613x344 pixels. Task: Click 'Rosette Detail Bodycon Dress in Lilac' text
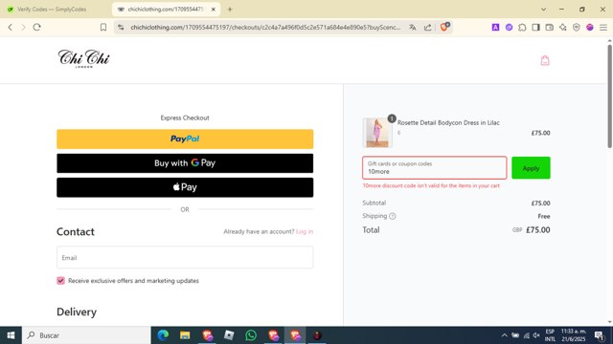(x=448, y=122)
